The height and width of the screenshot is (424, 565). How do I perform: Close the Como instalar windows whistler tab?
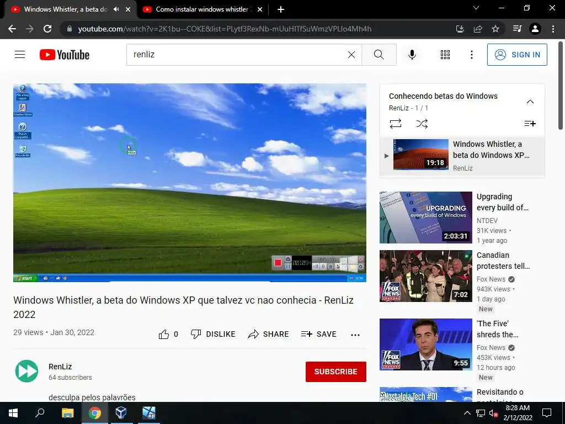pos(259,9)
